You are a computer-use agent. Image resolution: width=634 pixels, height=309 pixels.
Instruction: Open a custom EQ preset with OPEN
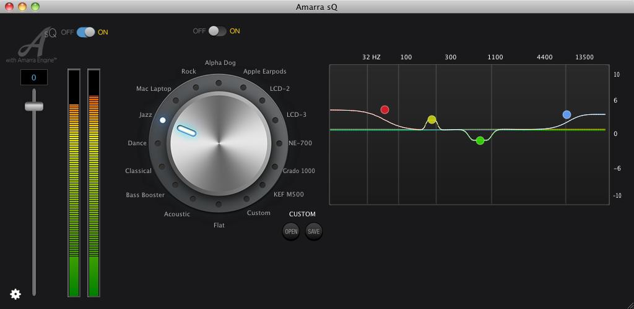pyautogui.click(x=291, y=232)
